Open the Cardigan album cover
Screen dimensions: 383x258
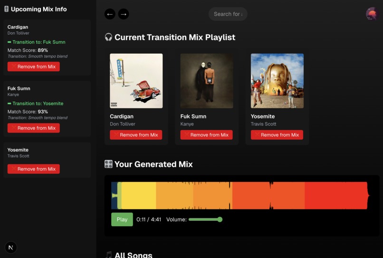pos(136,81)
